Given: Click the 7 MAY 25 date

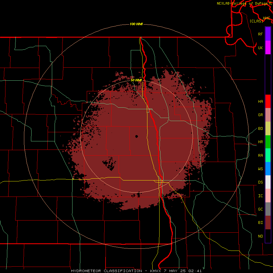Looking at the screenshot, I should pos(175,271).
